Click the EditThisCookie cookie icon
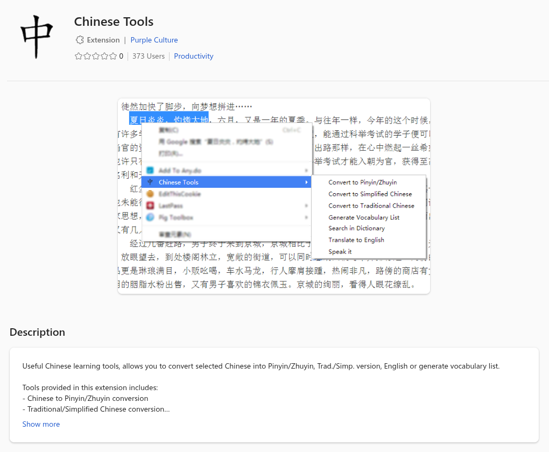 (150, 194)
